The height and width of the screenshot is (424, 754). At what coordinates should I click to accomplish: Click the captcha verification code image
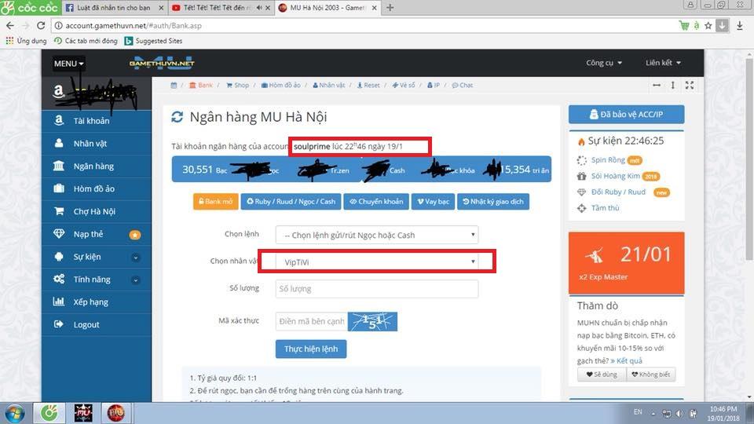(x=372, y=321)
